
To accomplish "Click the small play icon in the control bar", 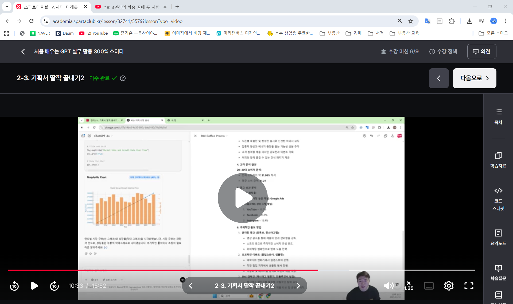I will tap(34, 286).
